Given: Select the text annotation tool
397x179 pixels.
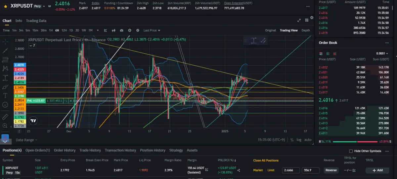Looking at the screenshot, I should (5, 95).
